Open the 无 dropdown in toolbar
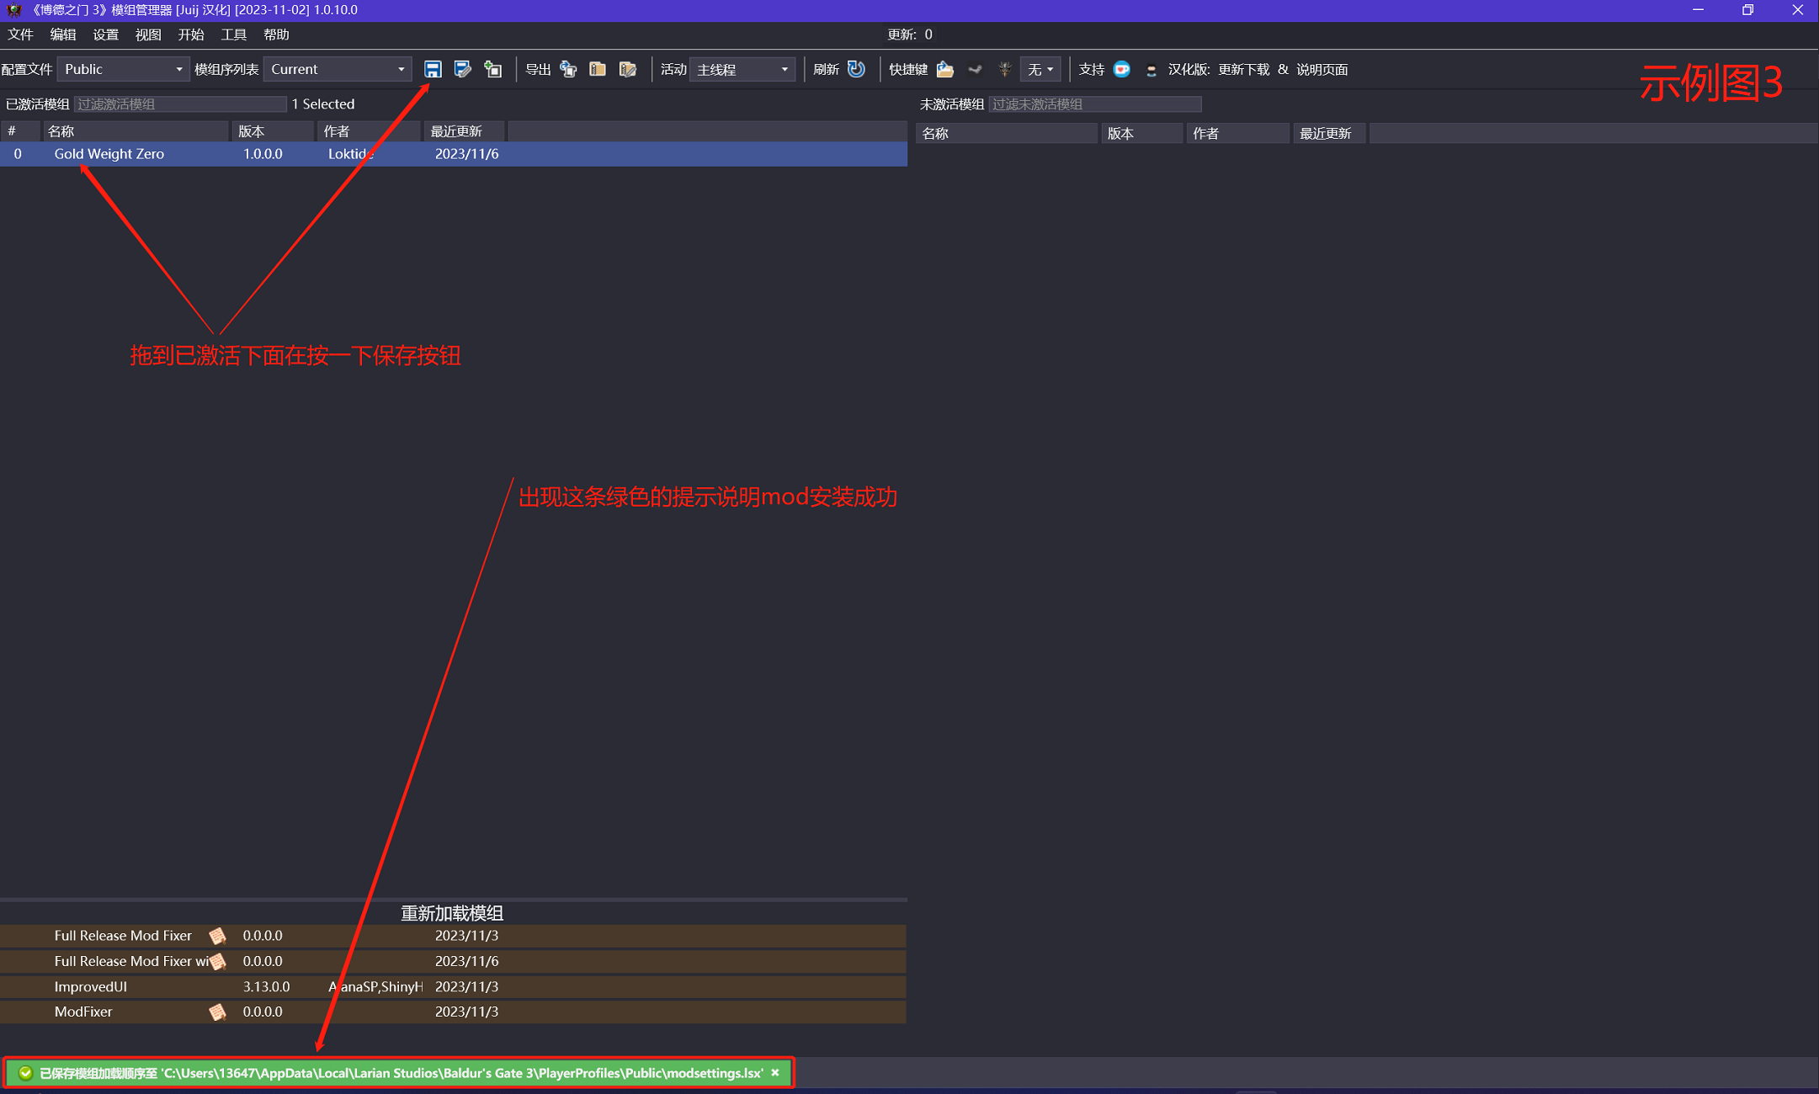Viewport: 1819px width, 1094px height. click(x=1040, y=69)
